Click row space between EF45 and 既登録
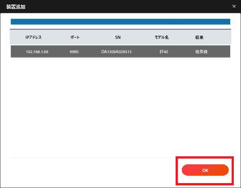 coord(182,52)
